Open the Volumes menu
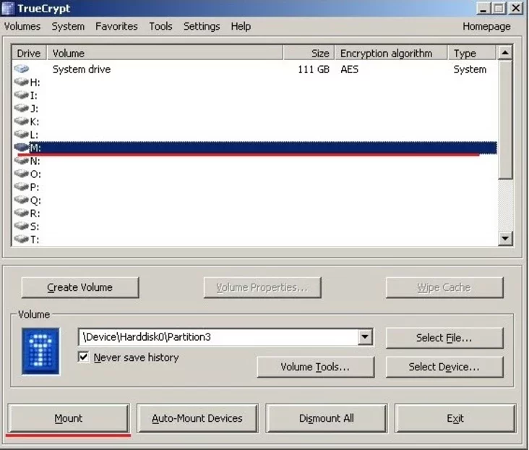 (x=22, y=26)
